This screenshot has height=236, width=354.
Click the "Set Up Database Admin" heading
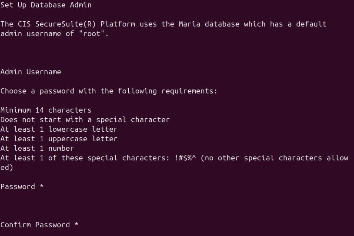pos(46,5)
